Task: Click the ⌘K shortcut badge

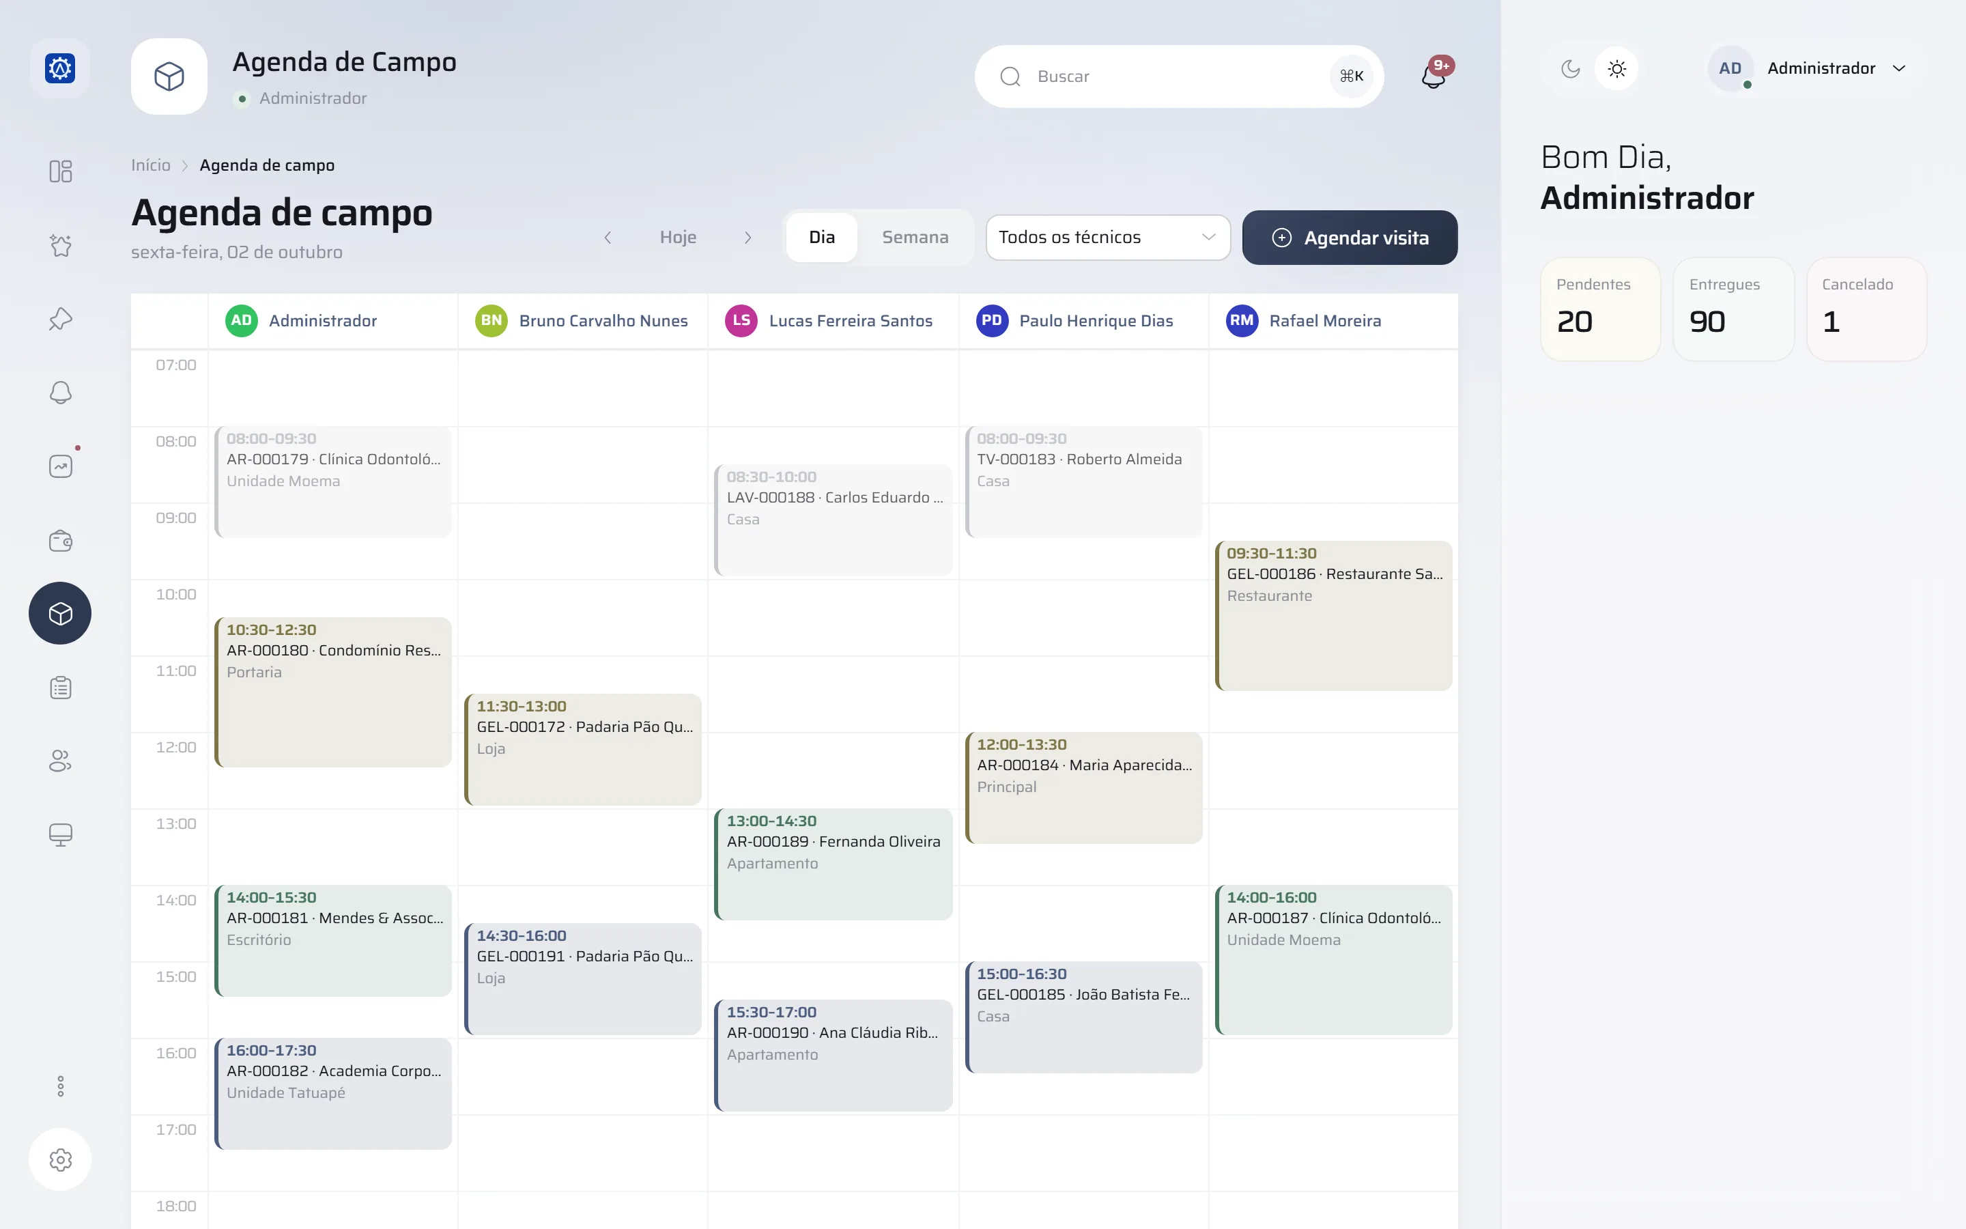Action: click(x=1351, y=76)
